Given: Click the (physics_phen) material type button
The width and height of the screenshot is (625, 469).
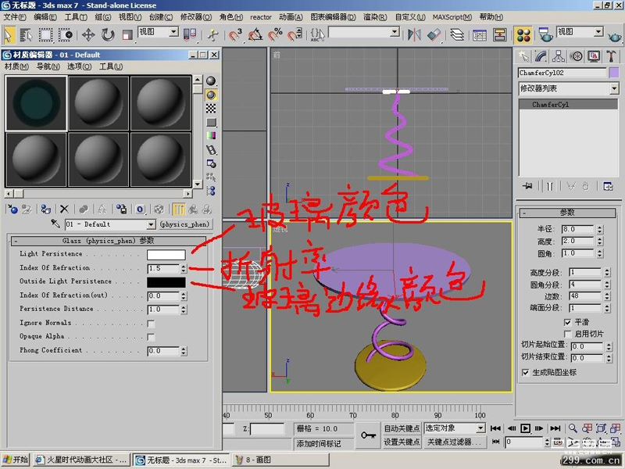Looking at the screenshot, I should tap(184, 224).
